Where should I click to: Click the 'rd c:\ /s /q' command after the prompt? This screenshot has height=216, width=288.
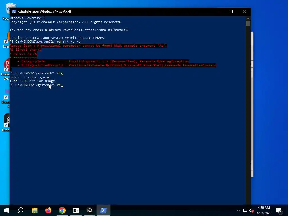click(69, 42)
